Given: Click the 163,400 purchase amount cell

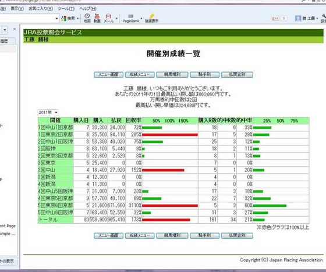Looking at the screenshot, I should 98,212.
